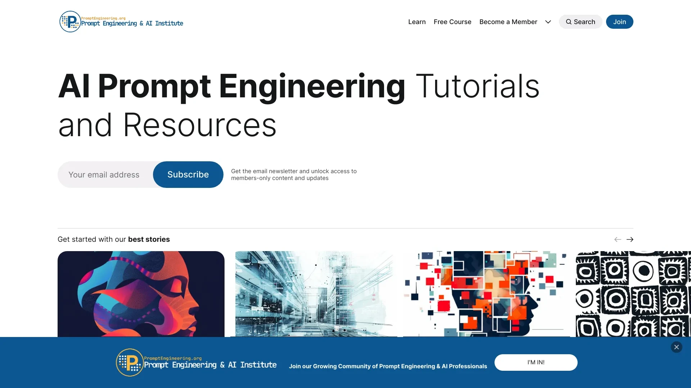Screen dimensions: 691x388
Task: Expand the Become a Member dropdown
Action: click(x=548, y=21)
